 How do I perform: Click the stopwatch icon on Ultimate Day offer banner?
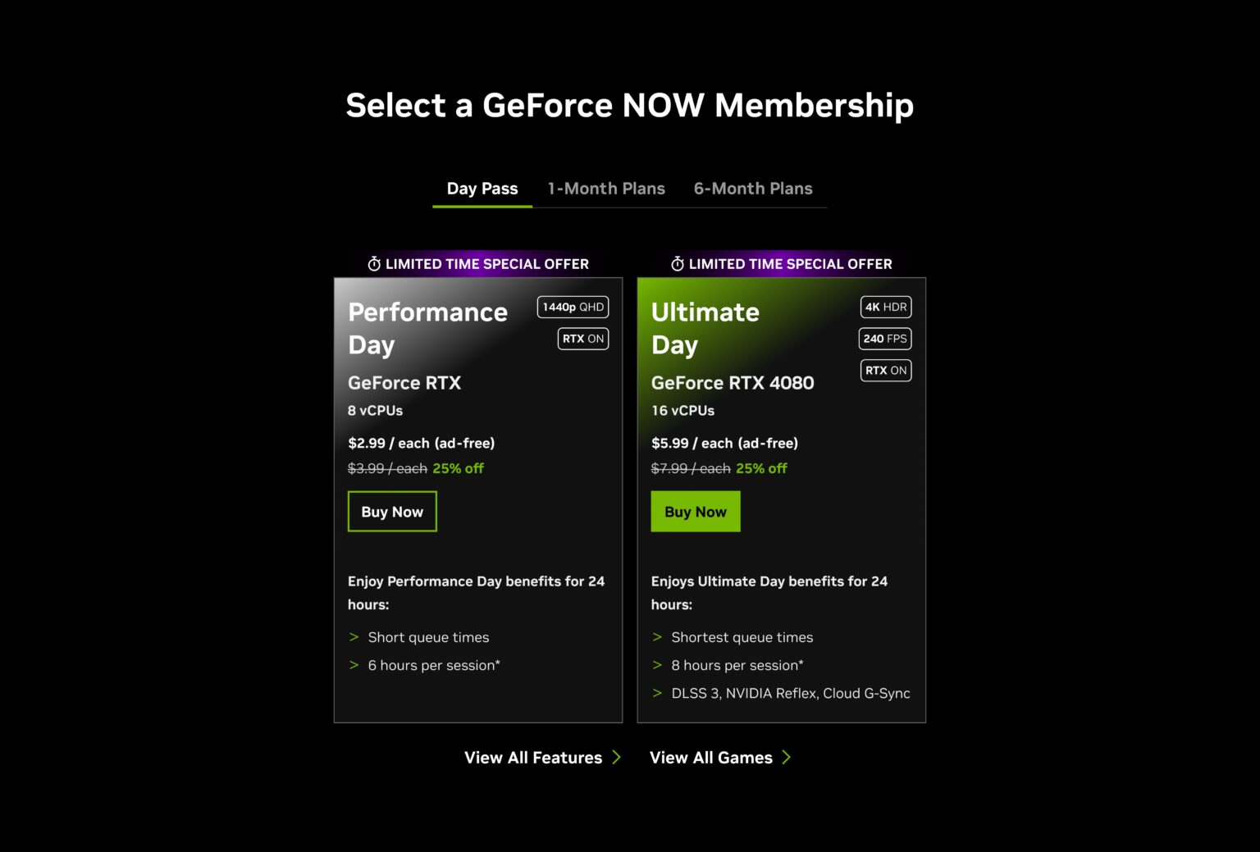676,264
